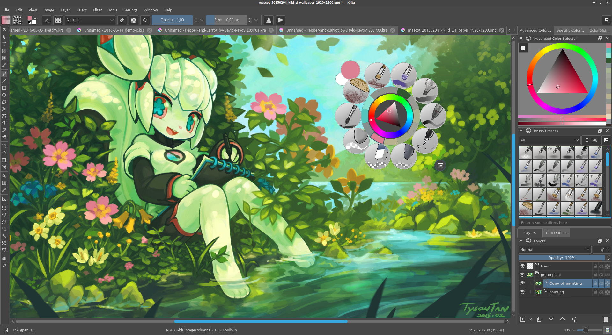Select the Rectangular Selection tool
Viewport: 612px width, 335px height.
click(x=4, y=207)
